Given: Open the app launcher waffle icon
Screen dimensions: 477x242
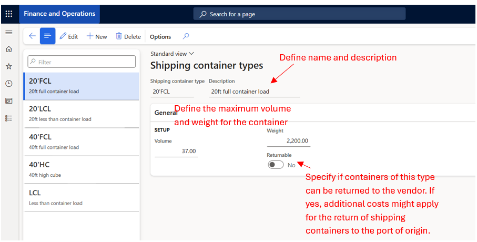Looking at the screenshot, I should [x=9, y=14].
